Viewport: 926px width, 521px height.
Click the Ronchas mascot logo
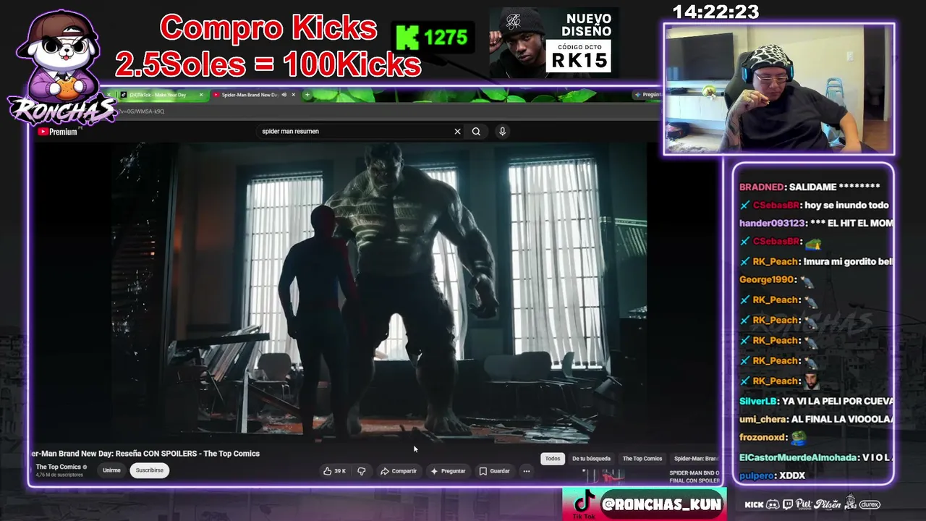tap(61, 69)
